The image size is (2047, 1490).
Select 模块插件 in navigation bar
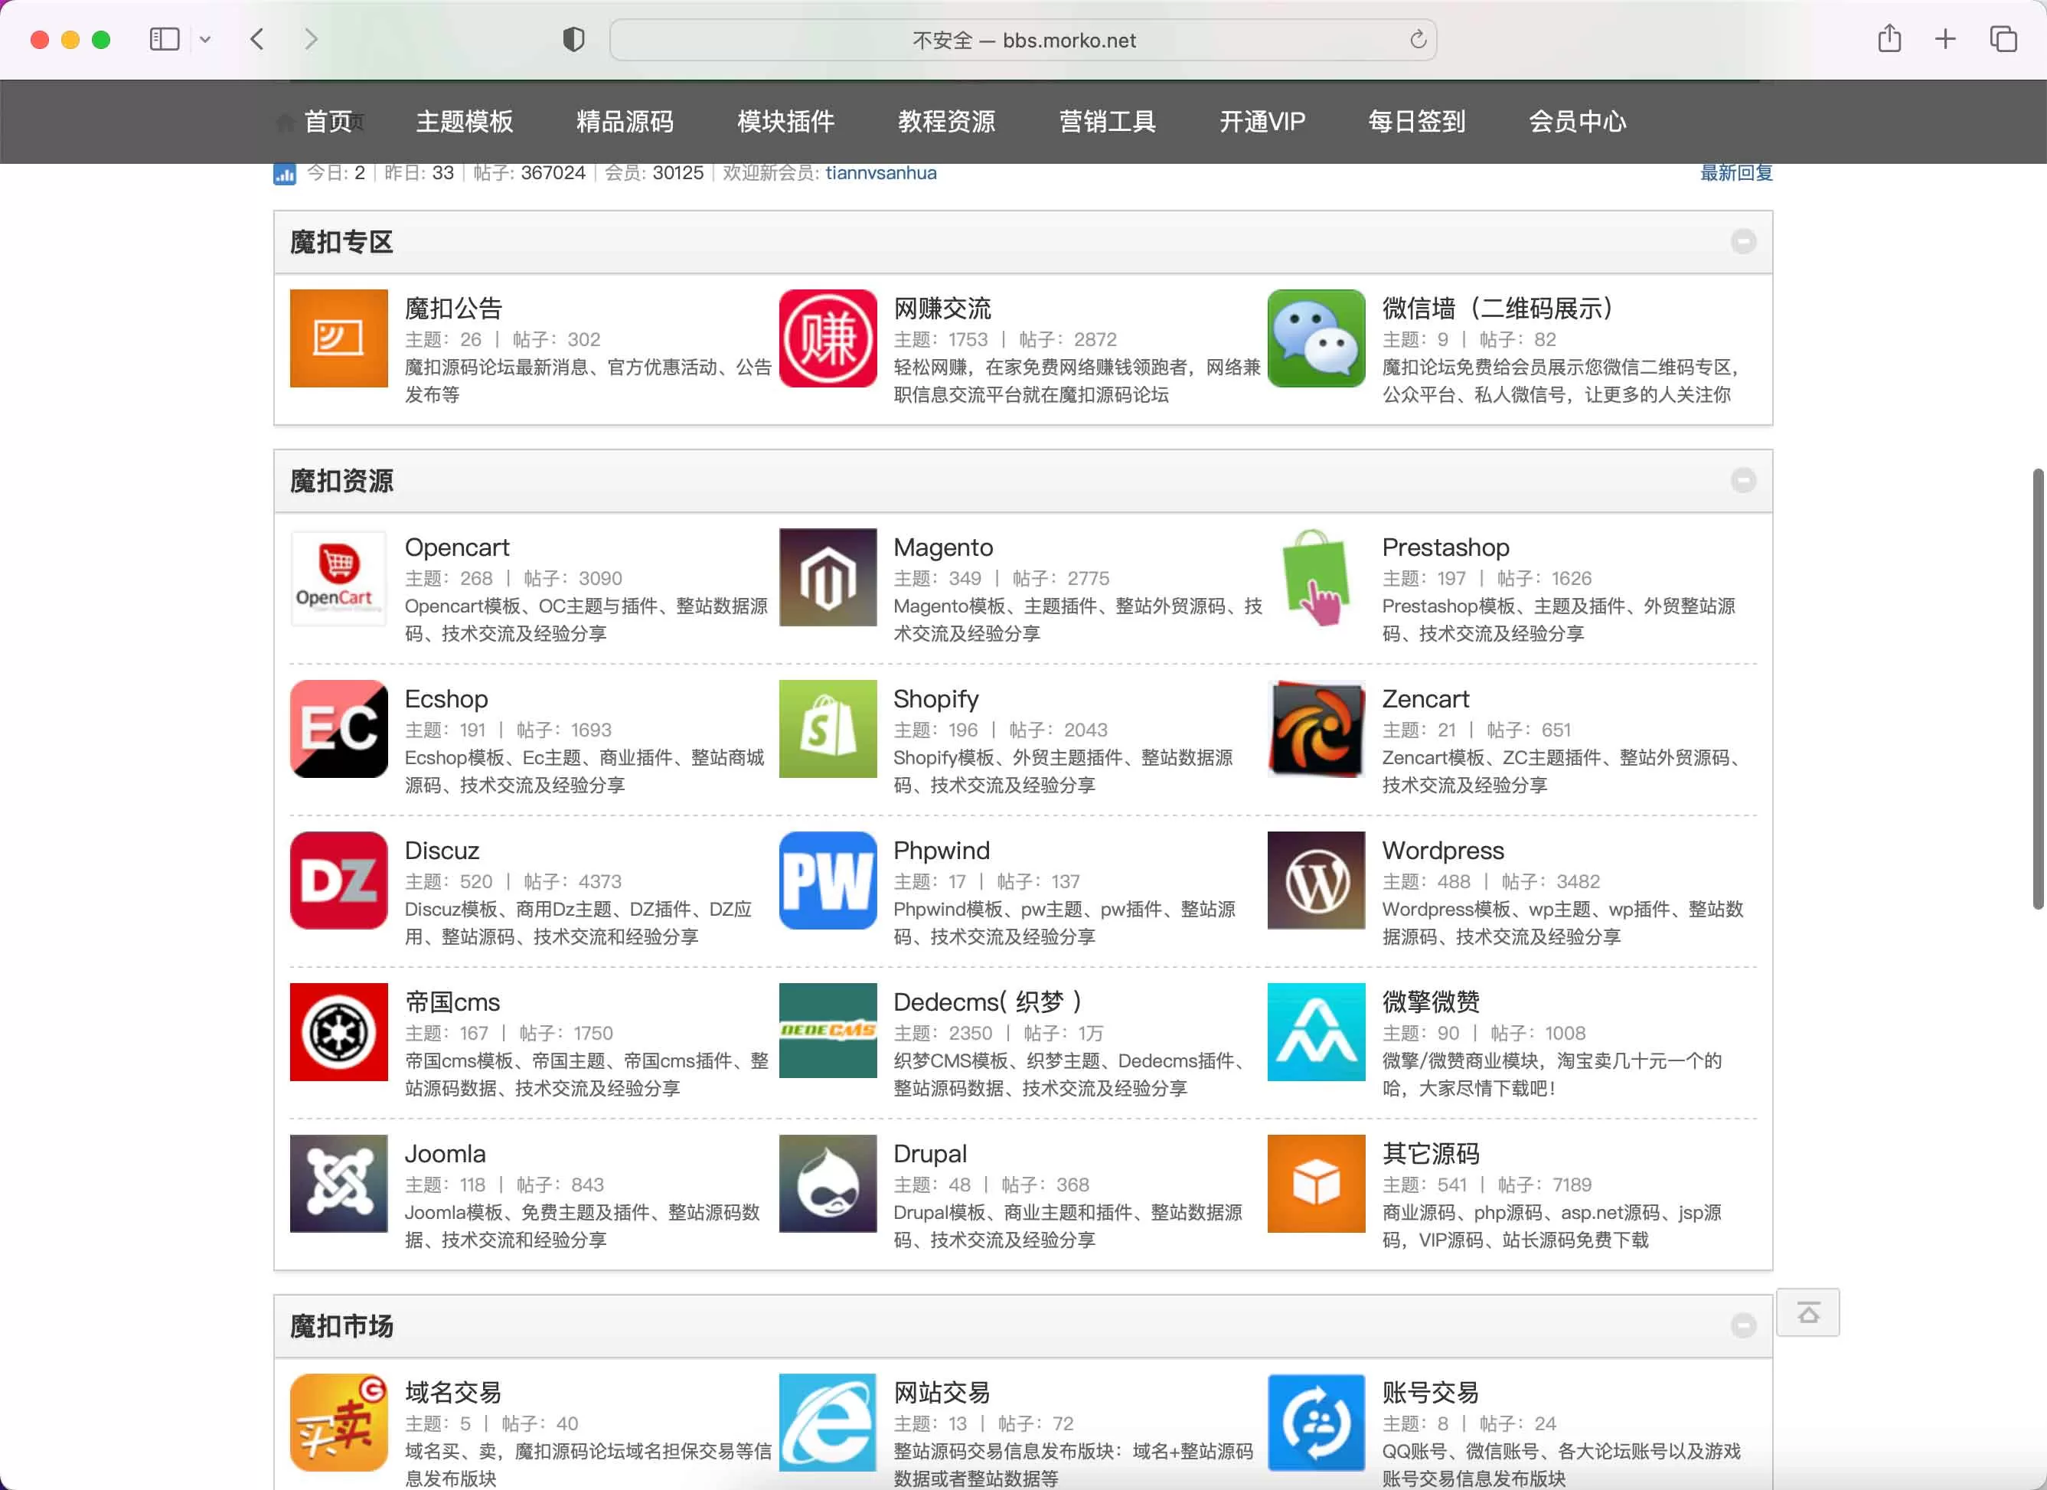785,121
